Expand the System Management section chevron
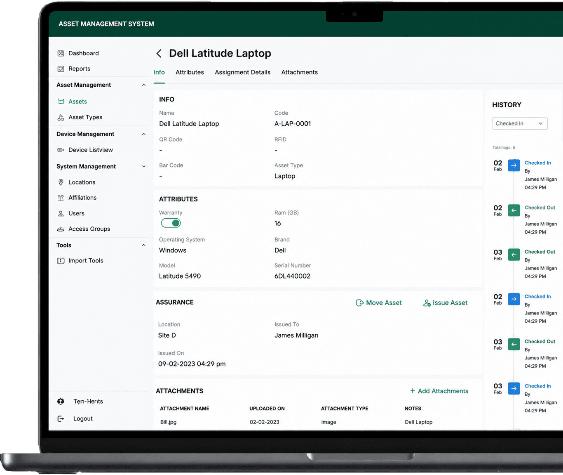 144,167
